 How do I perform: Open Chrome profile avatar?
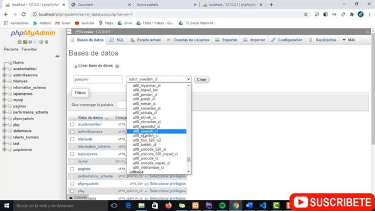(x=361, y=14)
